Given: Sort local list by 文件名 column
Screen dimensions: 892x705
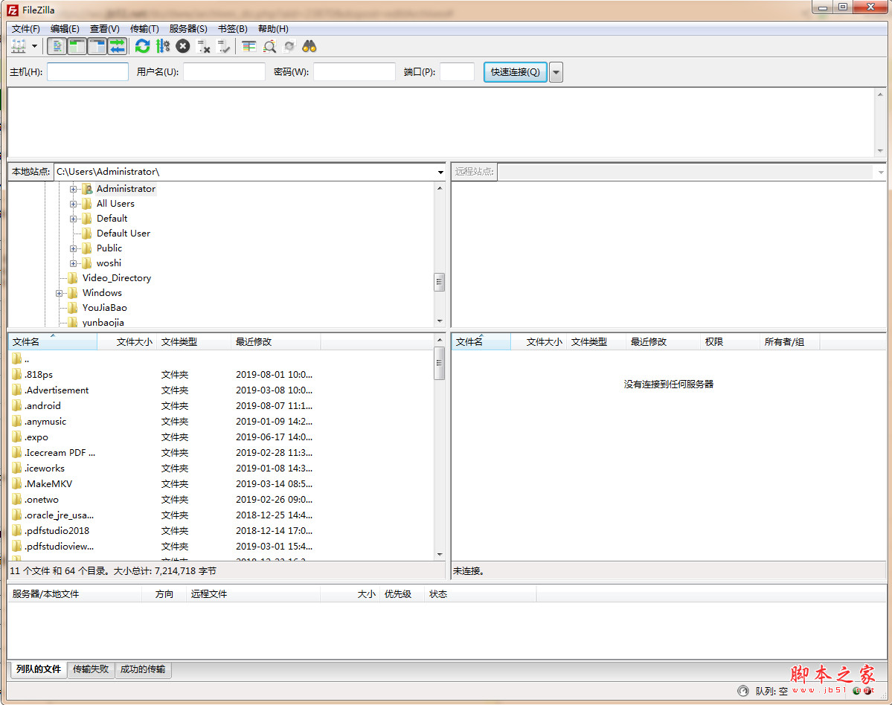Looking at the screenshot, I should tap(52, 341).
